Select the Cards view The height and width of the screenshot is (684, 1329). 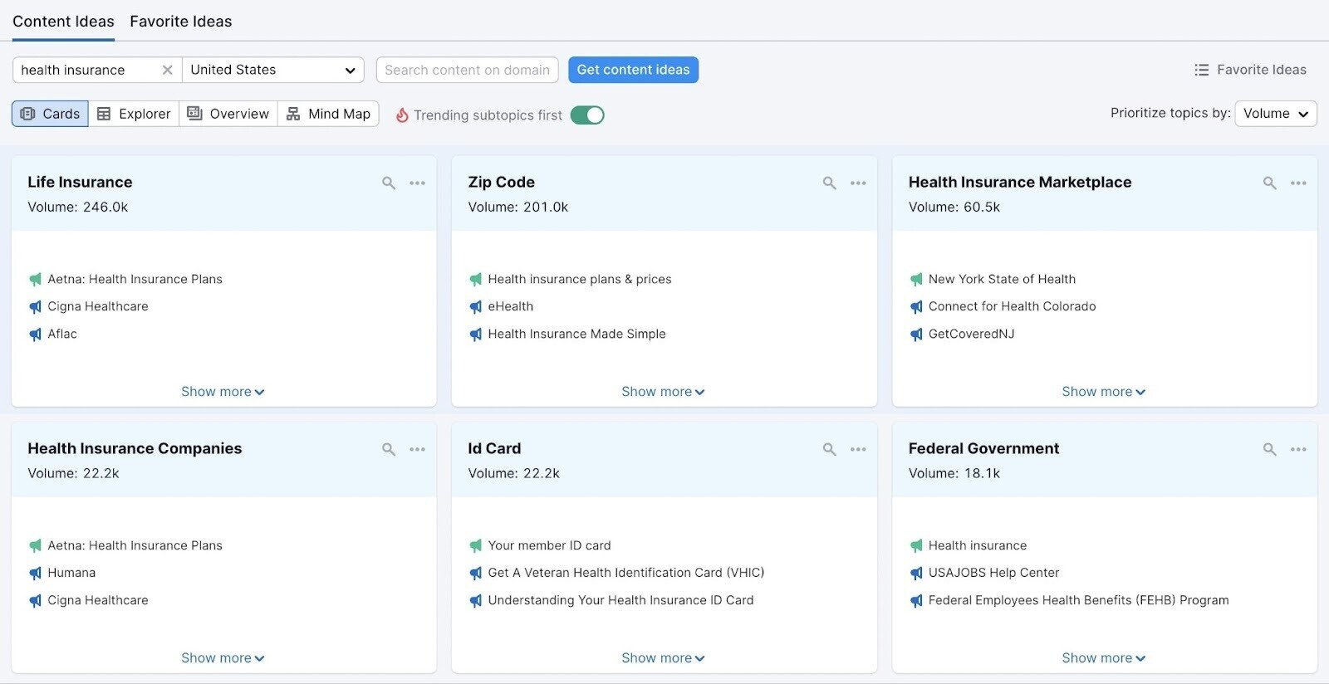50,114
